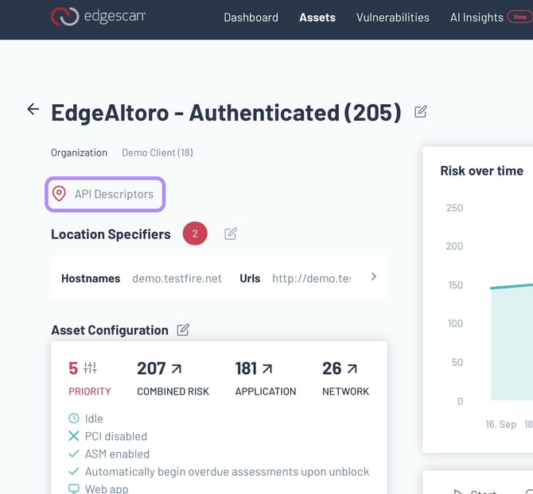533x494 pixels.
Task: Go to the Dashboard menu item
Action: click(251, 17)
